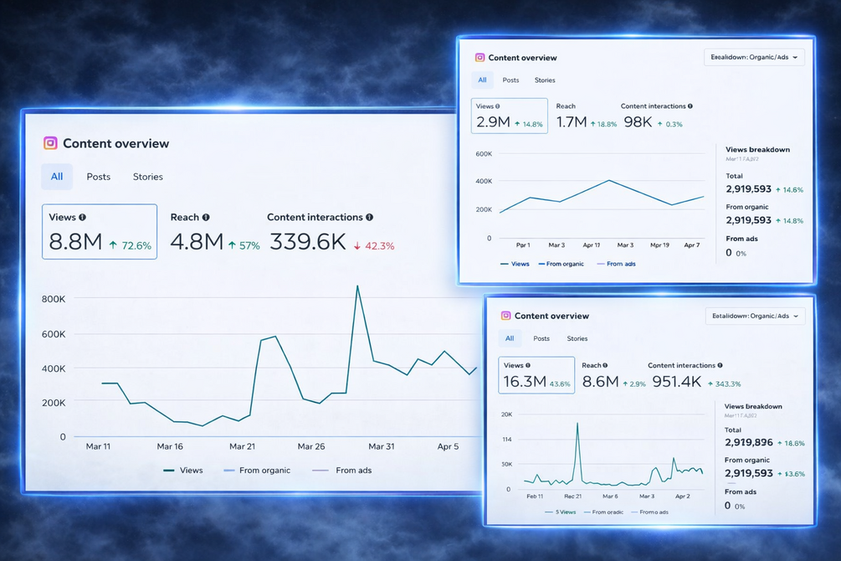The image size is (841, 561).
Task: Switch to the Stories tab in the large panel
Action: tap(148, 177)
